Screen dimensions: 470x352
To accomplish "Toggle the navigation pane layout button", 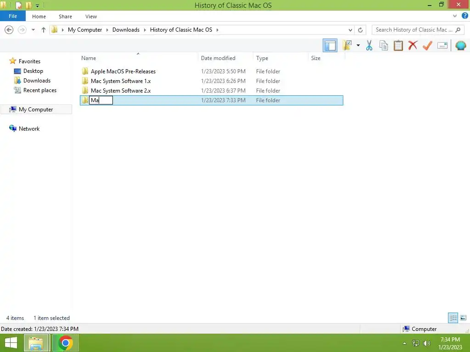I will tap(330, 45).
